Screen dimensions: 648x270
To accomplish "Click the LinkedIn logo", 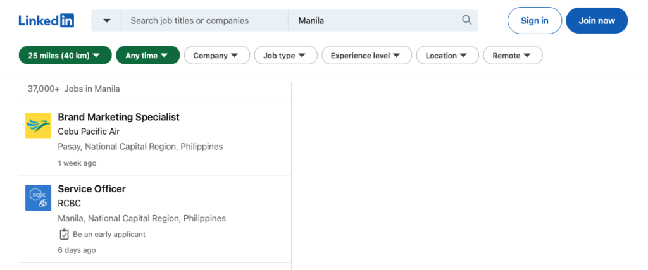I will (46, 20).
